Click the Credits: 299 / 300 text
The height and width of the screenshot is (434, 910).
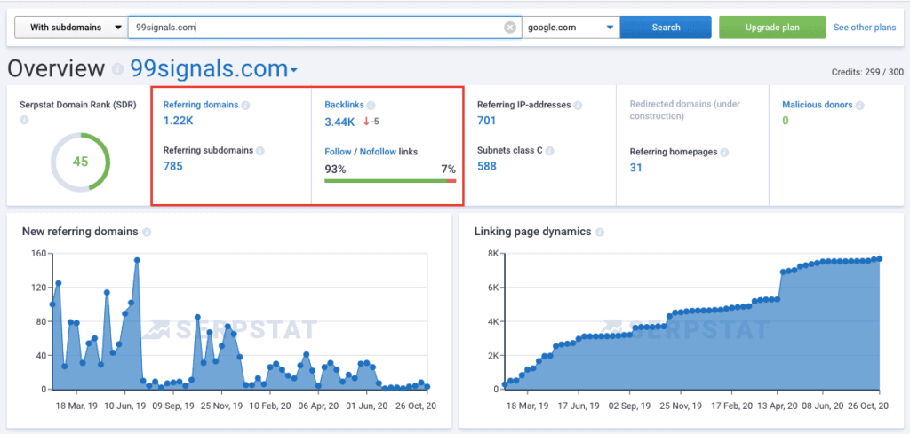coord(867,73)
